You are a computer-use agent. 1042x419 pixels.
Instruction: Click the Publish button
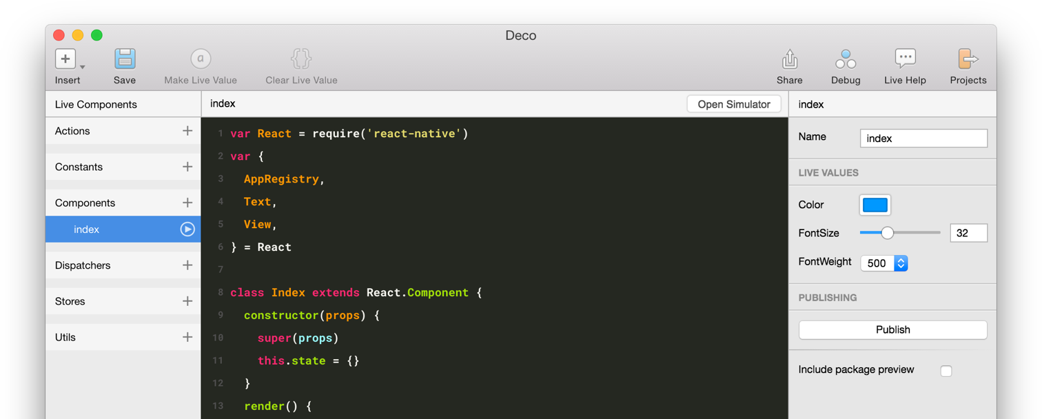click(893, 329)
